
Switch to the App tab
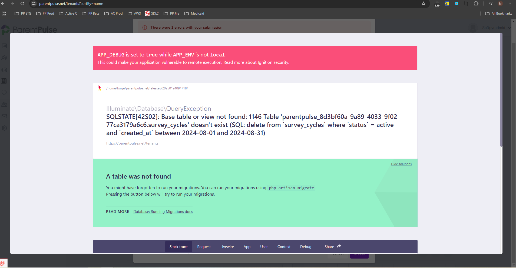pyautogui.click(x=247, y=247)
